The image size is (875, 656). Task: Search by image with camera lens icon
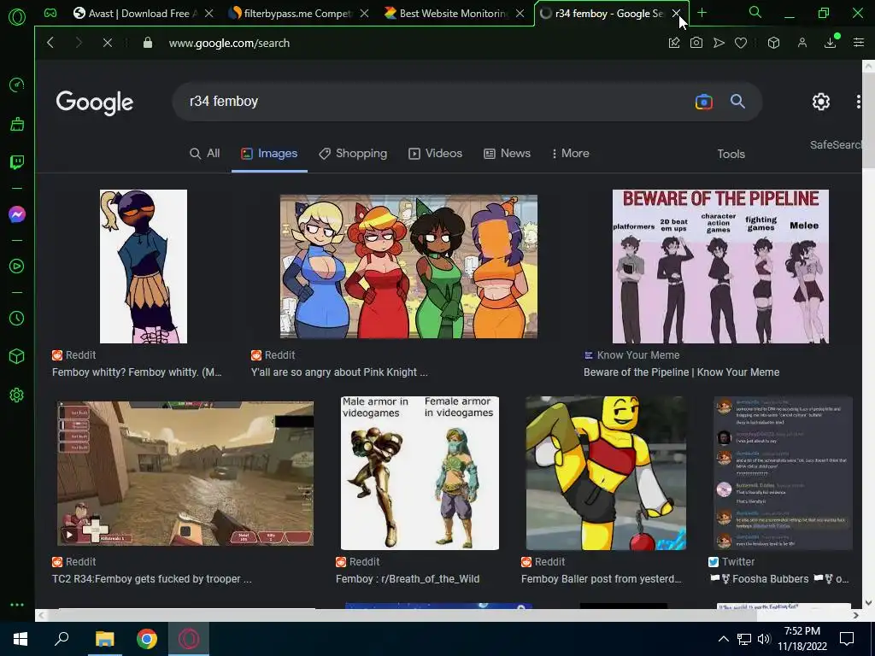tap(704, 102)
